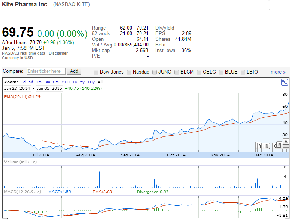Set chart zoom to 5d
The width and height of the screenshot is (291, 219).
pyautogui.click(x=30, y=82)
